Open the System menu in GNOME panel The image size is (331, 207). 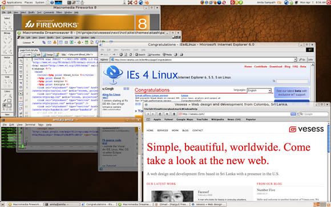(40, 2)
